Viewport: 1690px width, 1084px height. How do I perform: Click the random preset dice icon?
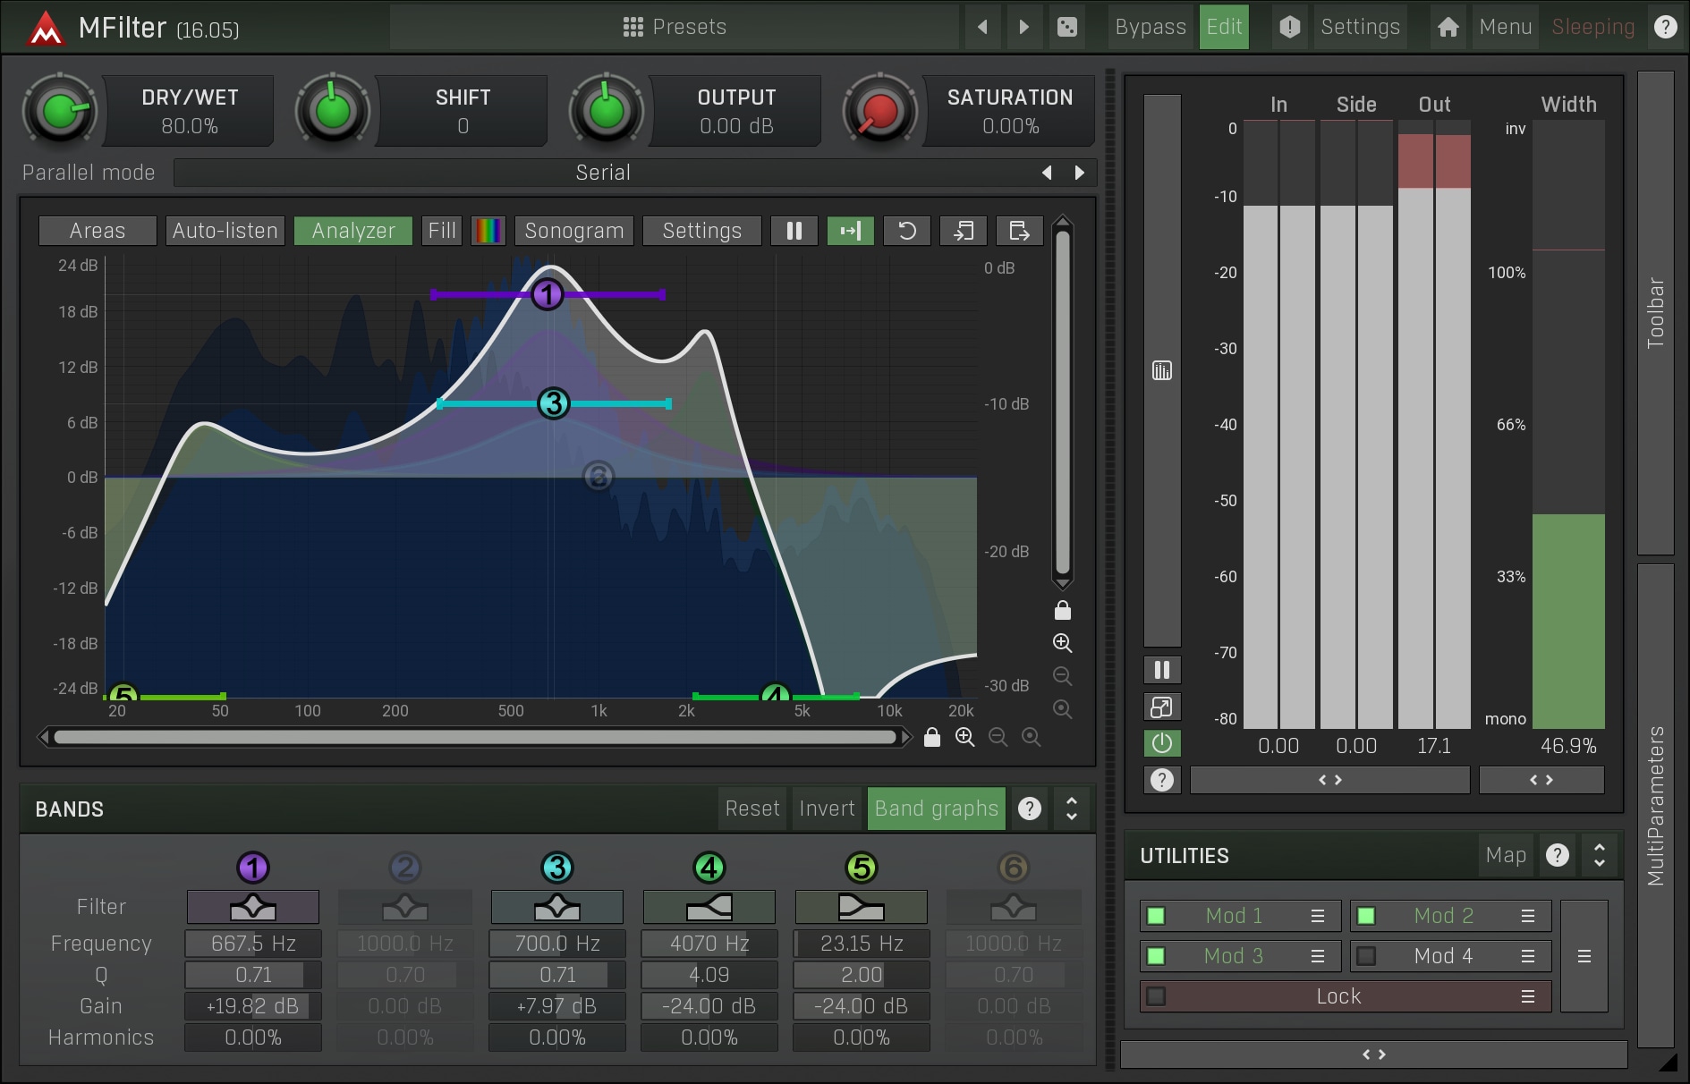(x=1067, y=27)
